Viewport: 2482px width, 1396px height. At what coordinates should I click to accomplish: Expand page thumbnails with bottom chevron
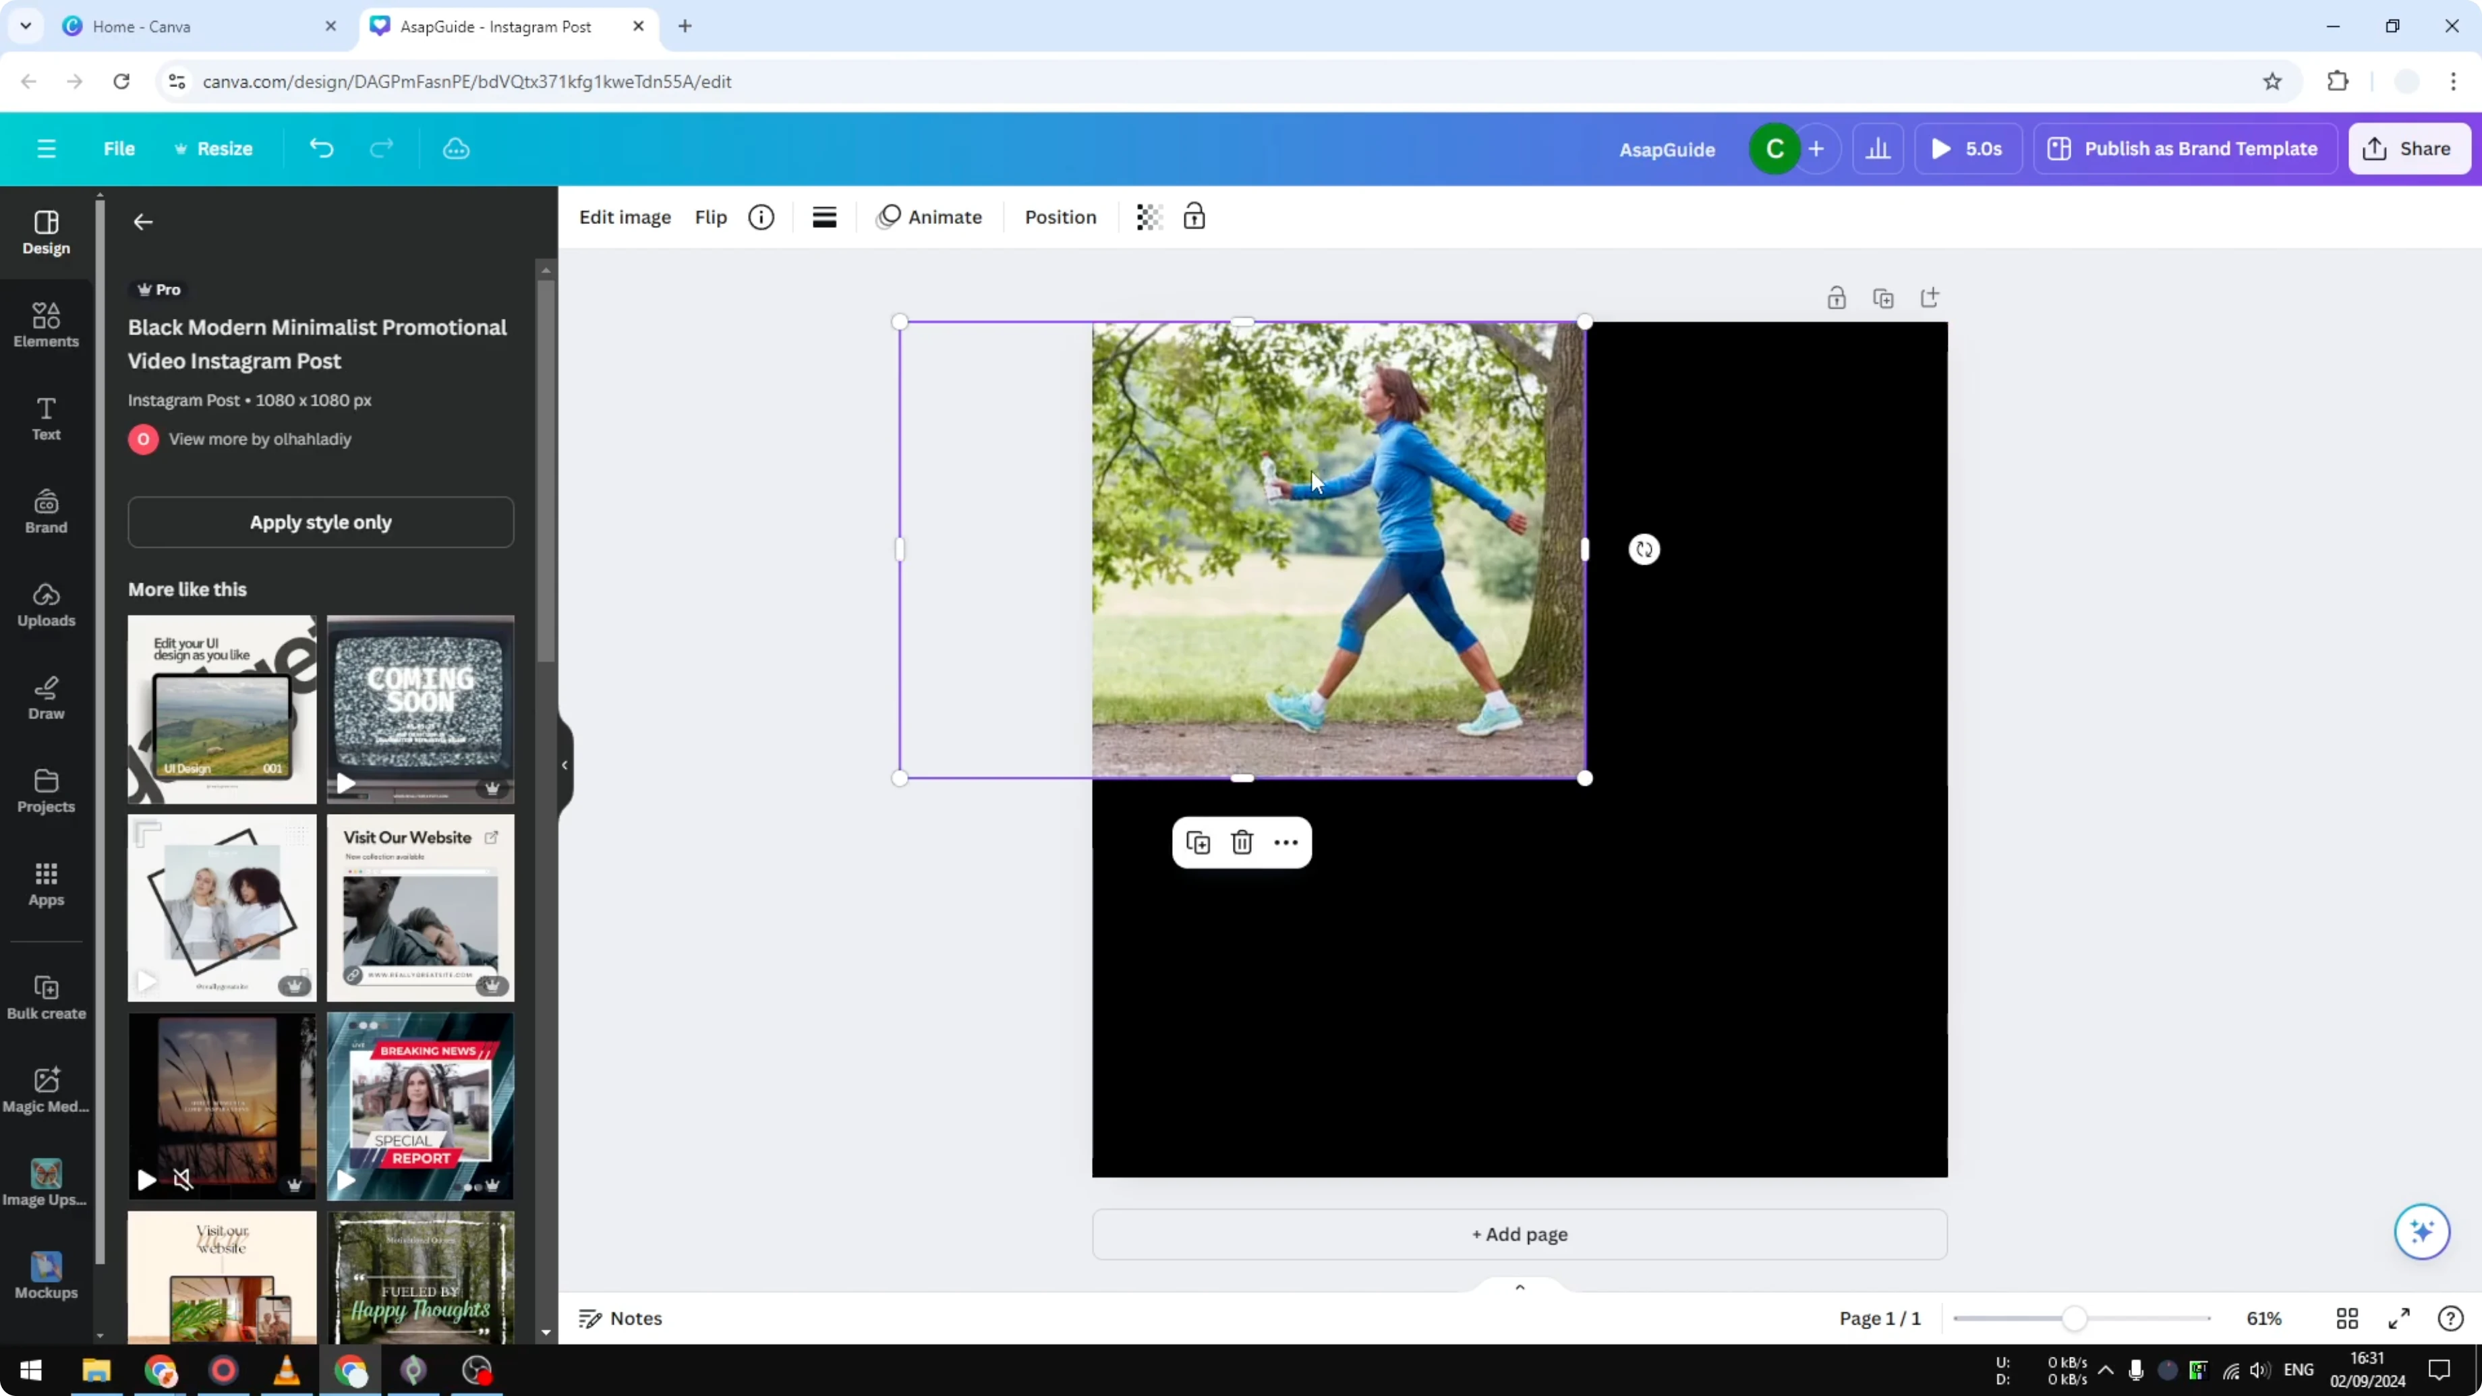1520,1287
